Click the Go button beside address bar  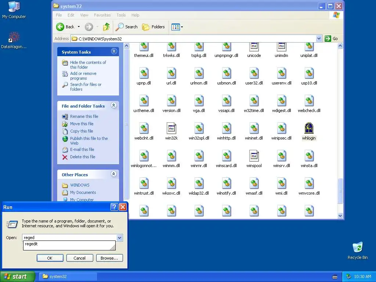[x=332, y=39]
